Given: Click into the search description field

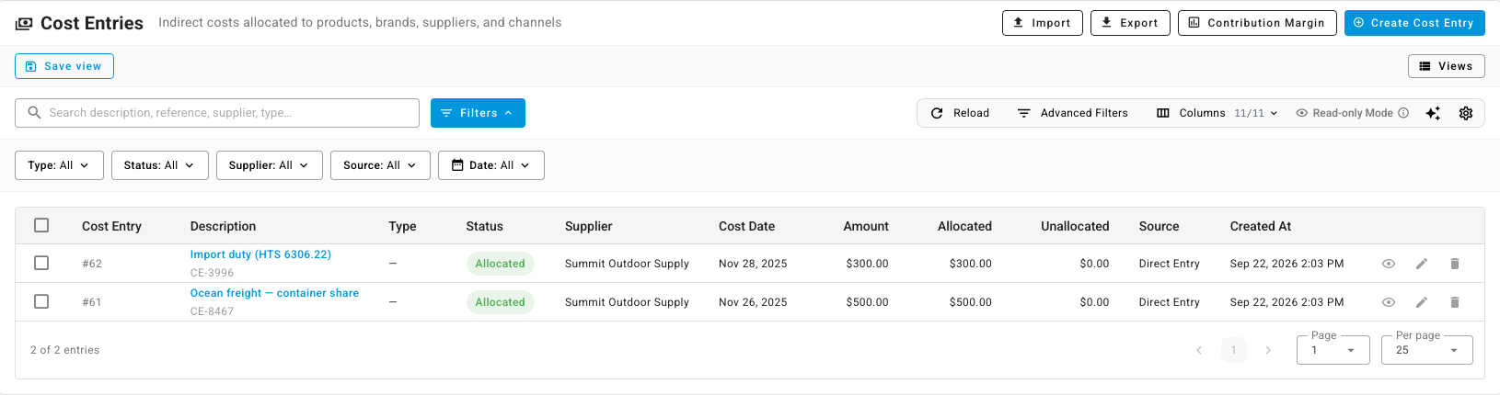Looking at the screenshot, I should click(217, 113).
